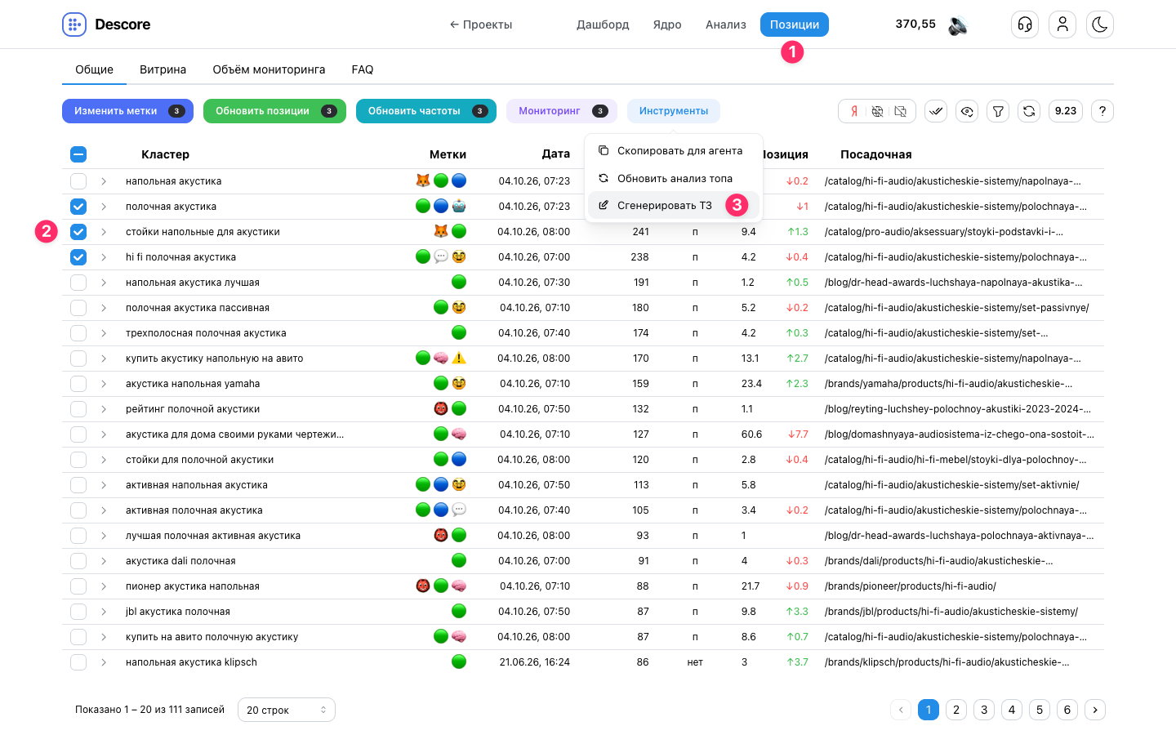The height and width of the screenshot is (735, 1176).
Task: Click the Обновить частоты button
Action: [x=426, y=111]
